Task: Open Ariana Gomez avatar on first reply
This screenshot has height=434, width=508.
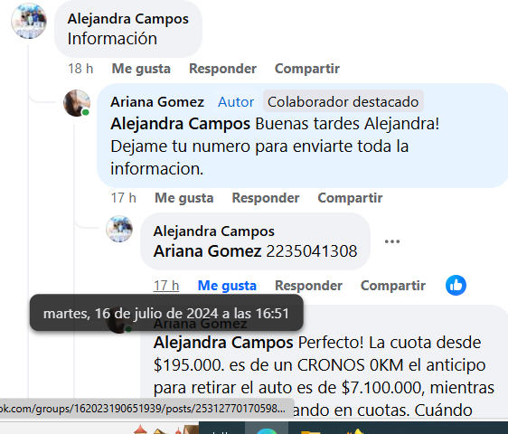Action: point(77,103)
